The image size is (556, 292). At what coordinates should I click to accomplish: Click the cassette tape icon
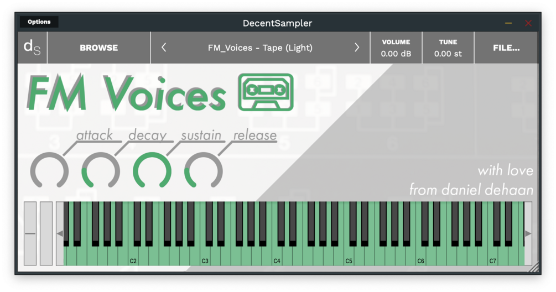click(x=266, y=92)
